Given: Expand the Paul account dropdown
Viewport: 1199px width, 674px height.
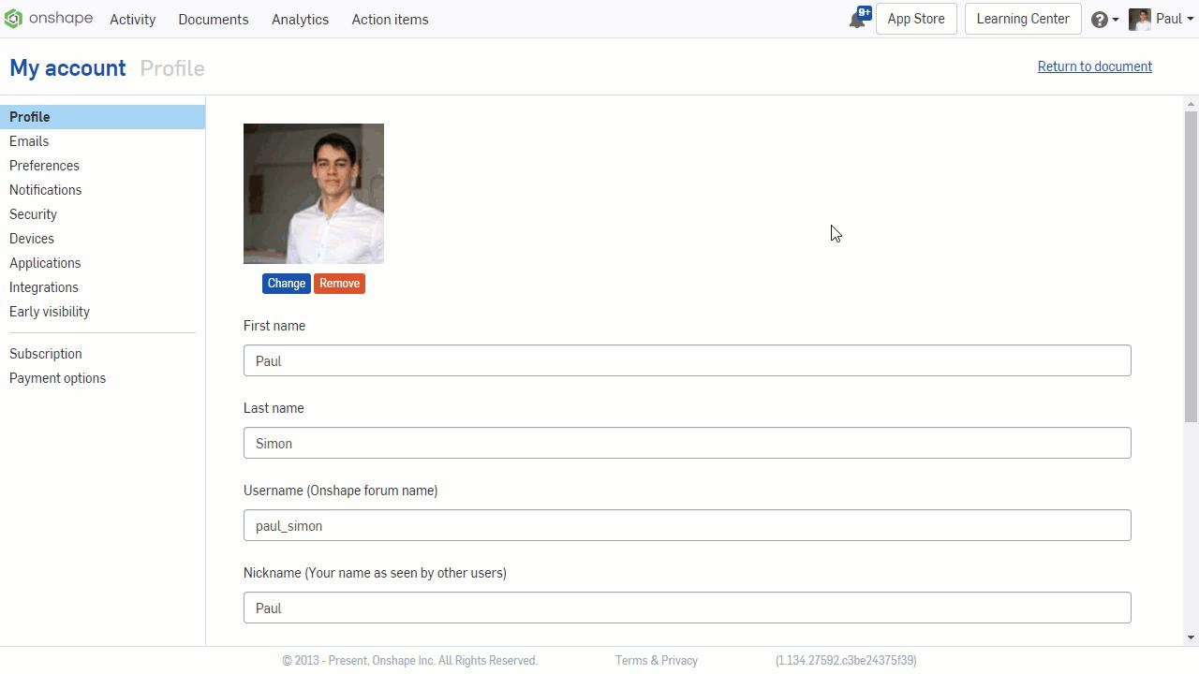Looking at the screenshot, I should point(1175,20).
